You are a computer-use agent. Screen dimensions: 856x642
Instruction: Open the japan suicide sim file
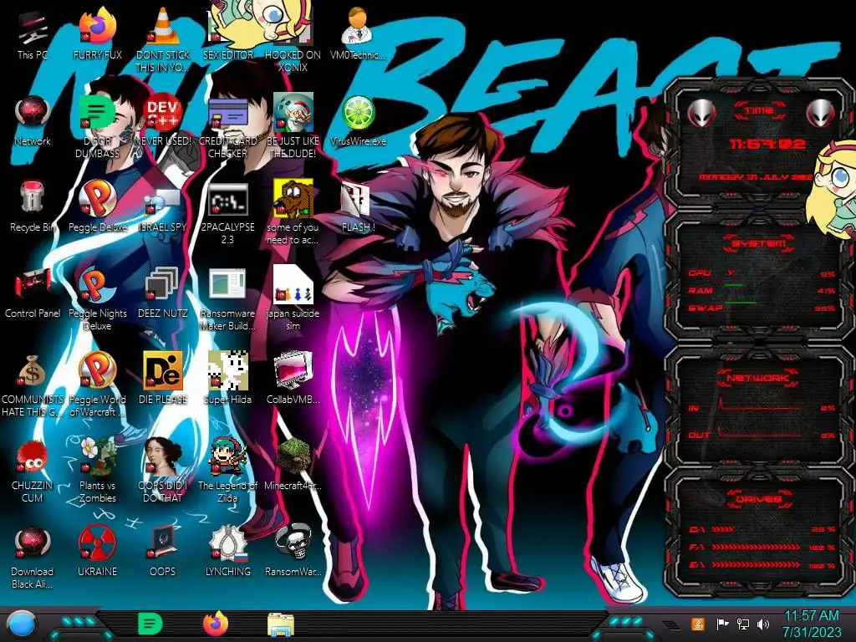coord(293,299)
